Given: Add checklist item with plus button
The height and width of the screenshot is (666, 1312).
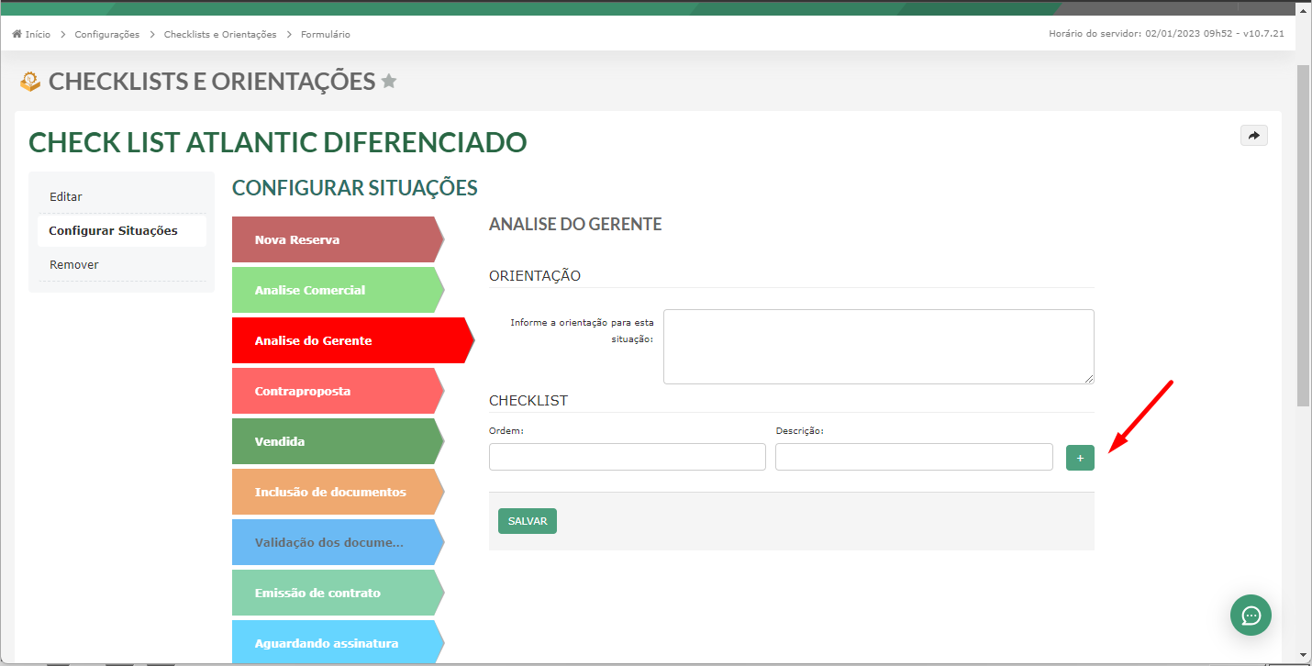Looking at the screenshot, I should coord(1080,457).
